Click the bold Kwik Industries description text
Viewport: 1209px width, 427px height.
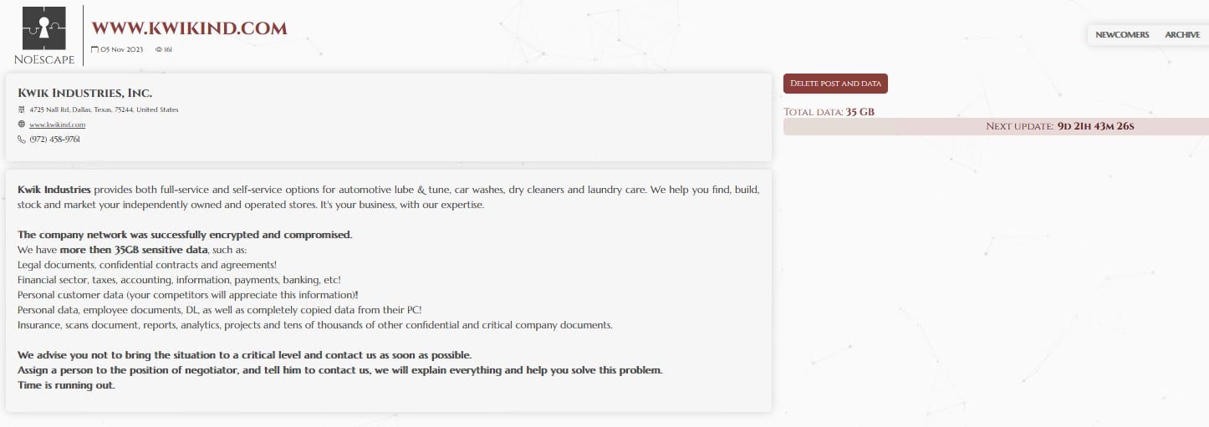point(54,190)
